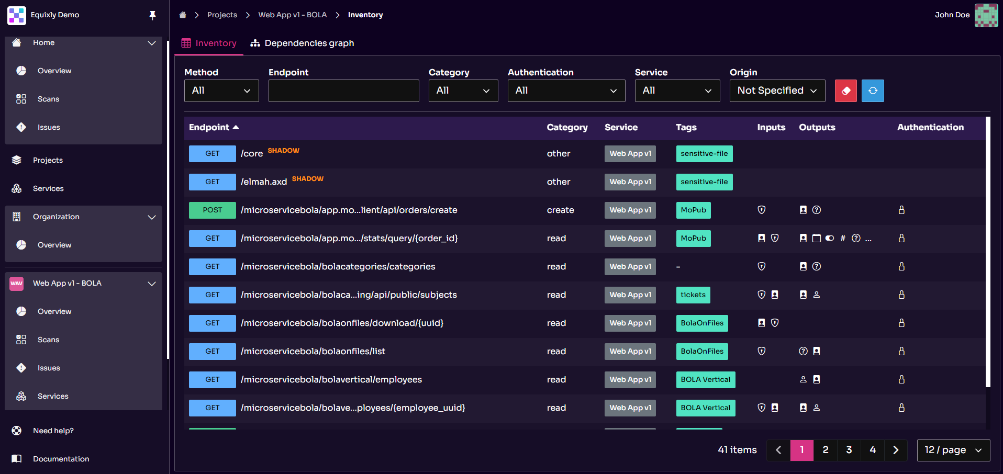Open Projects from the breadcrumb

coord(222,15)
